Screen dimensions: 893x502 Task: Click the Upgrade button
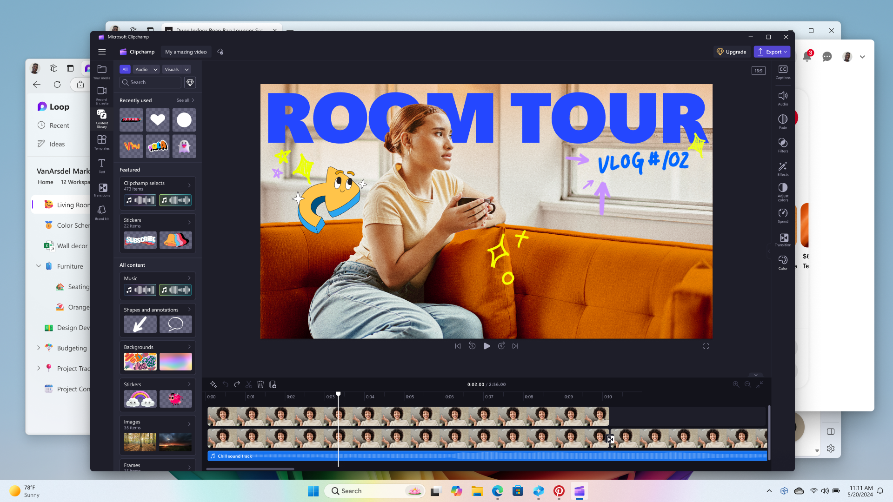pyautogui.click(x=732, y=52)
